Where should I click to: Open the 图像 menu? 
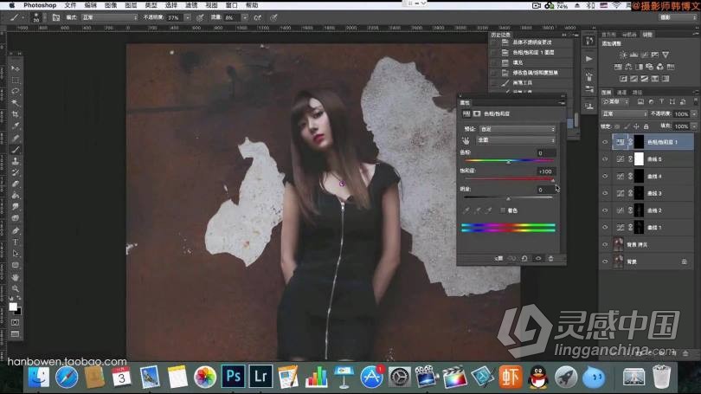(111, 5)
